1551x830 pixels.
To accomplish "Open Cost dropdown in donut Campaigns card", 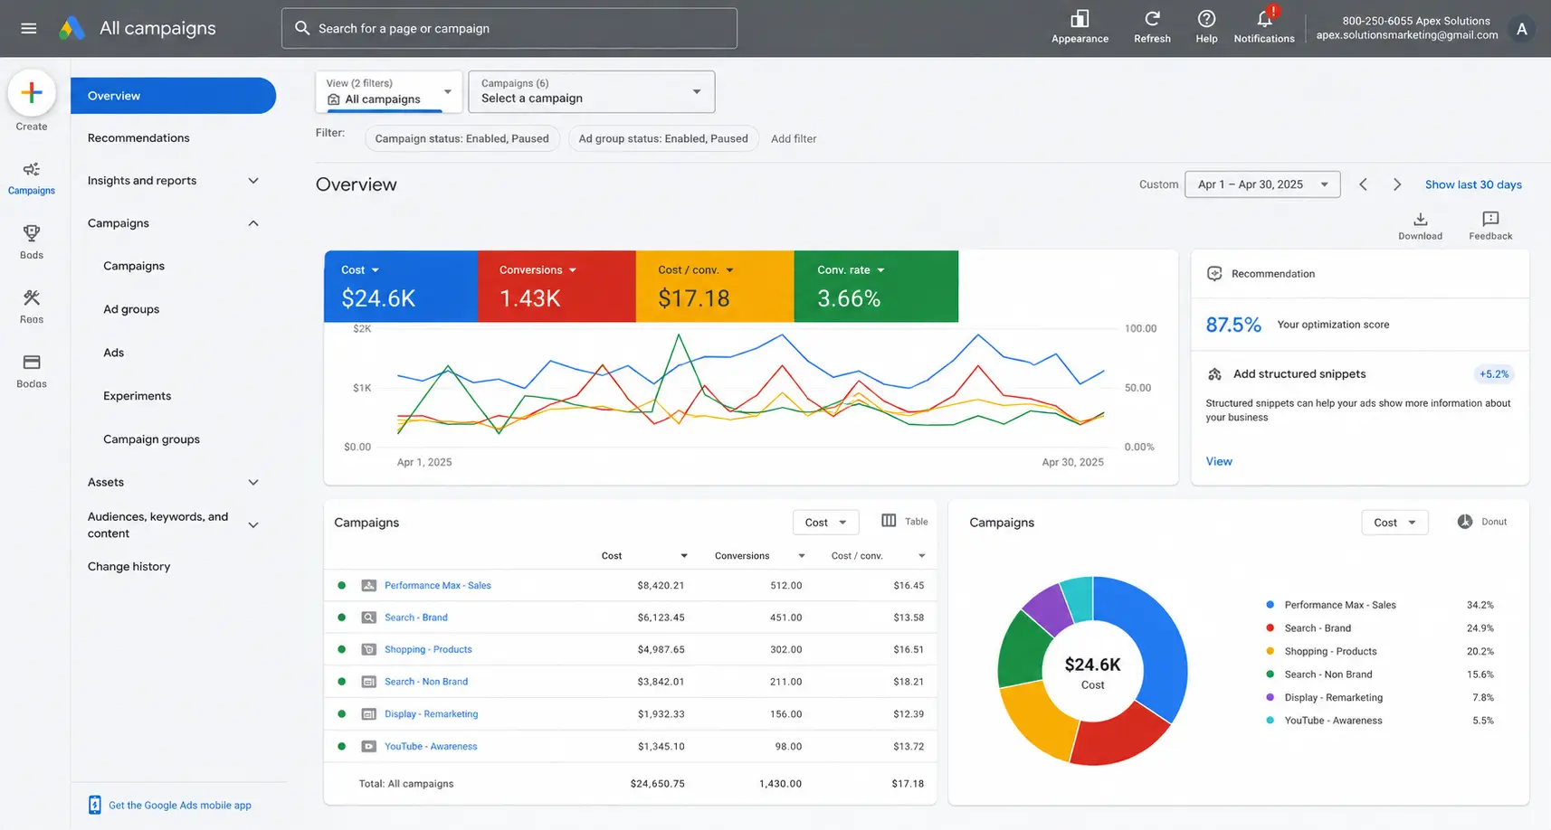I will 1394,523.
